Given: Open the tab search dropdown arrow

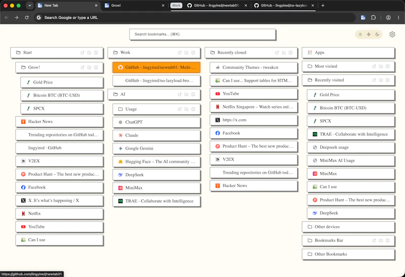Looking at the screenshot, I should tap(30, 6).
